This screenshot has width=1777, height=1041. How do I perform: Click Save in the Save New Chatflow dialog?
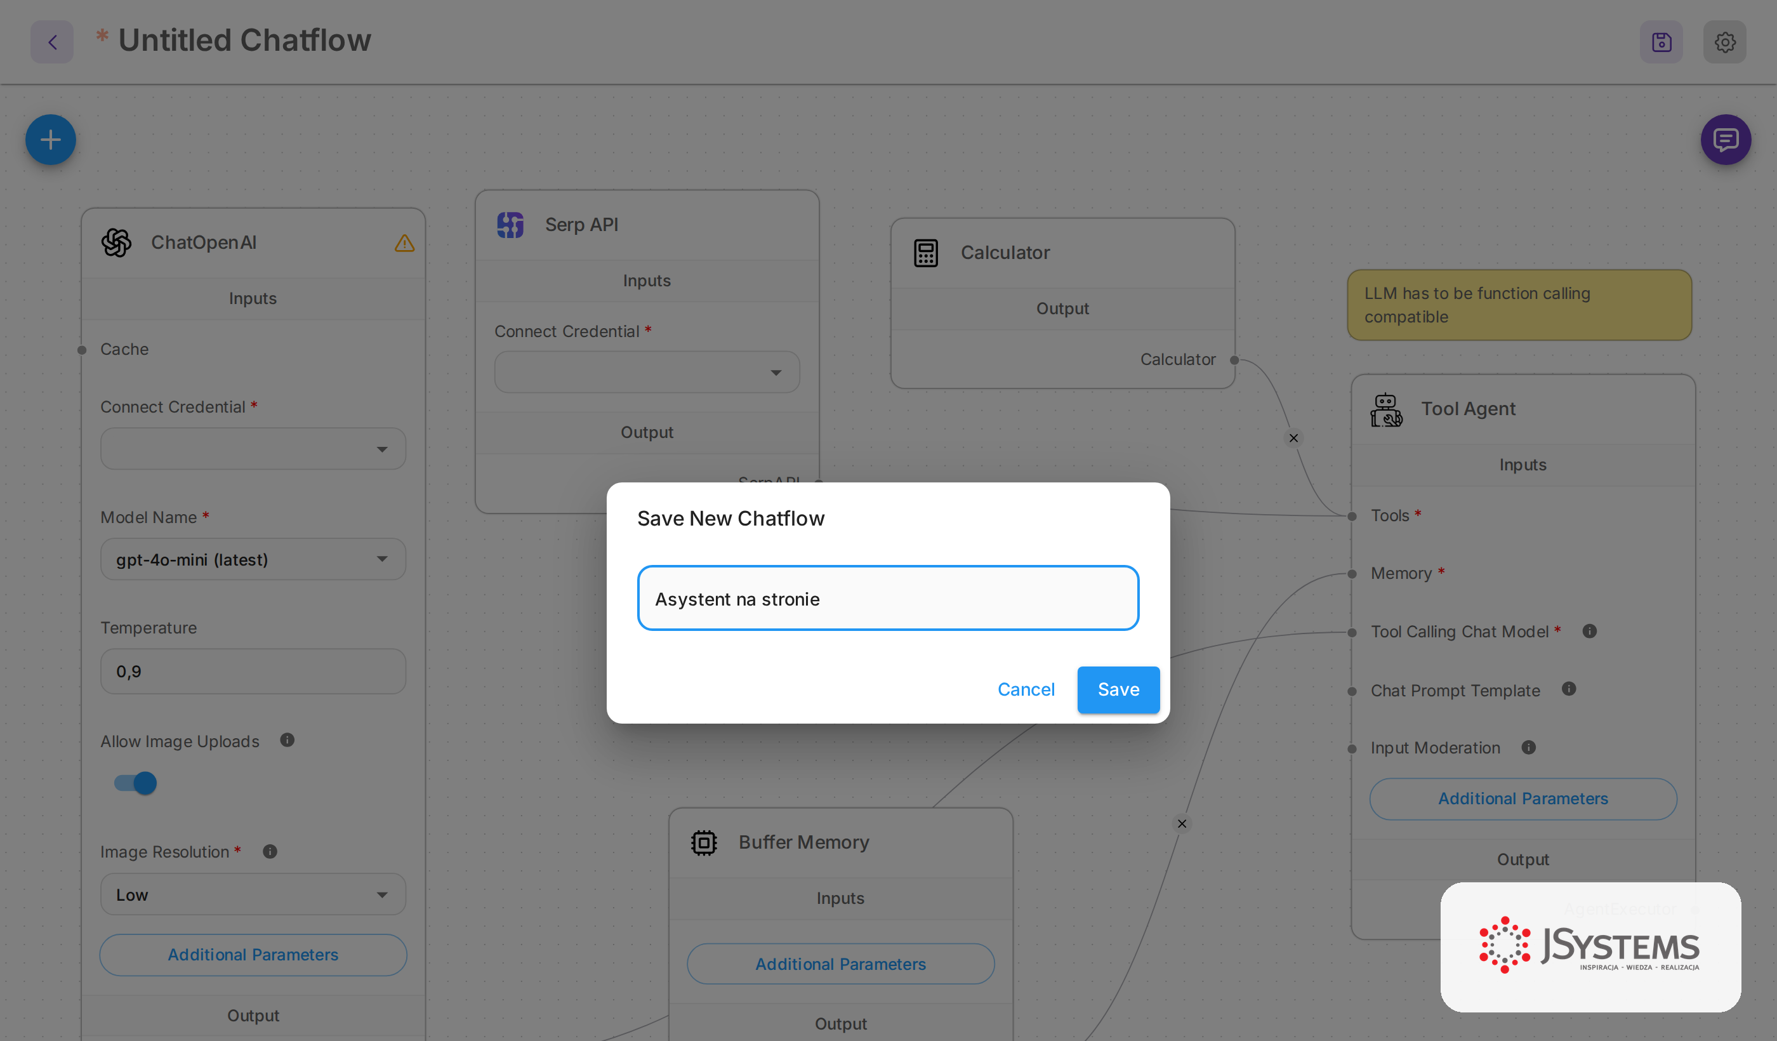(x=1118, y=689)
